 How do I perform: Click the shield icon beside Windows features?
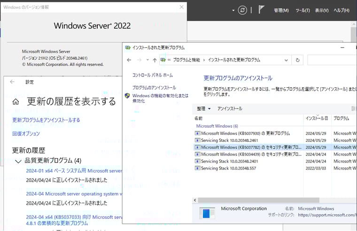coord(127,96)
